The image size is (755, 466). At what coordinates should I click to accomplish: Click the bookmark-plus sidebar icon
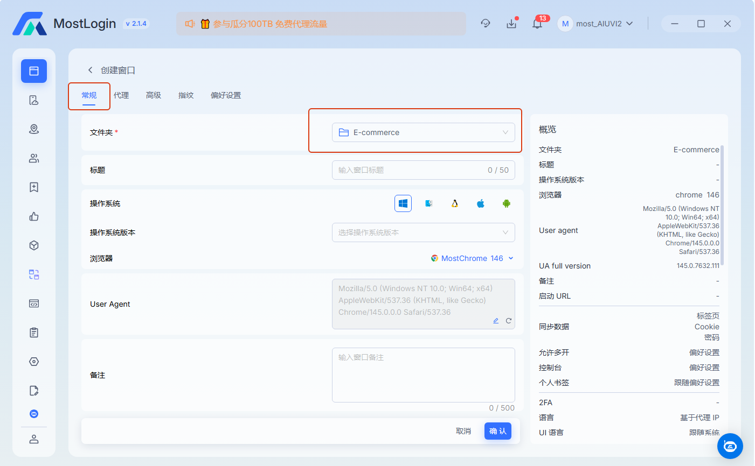[34, 187]
